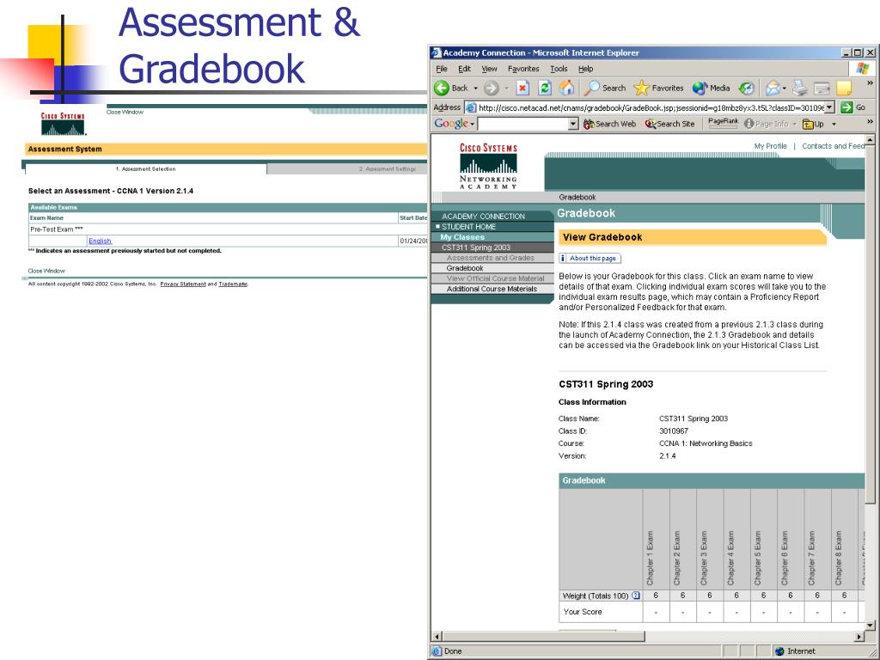Click the Mail envelope toolbar icon
This screenshot has width=880, height=660.
[x=773, y=89]
